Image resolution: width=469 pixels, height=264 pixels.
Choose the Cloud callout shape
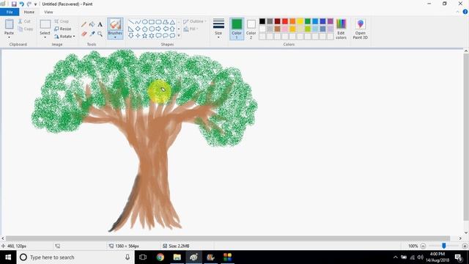tap(173, 36)
